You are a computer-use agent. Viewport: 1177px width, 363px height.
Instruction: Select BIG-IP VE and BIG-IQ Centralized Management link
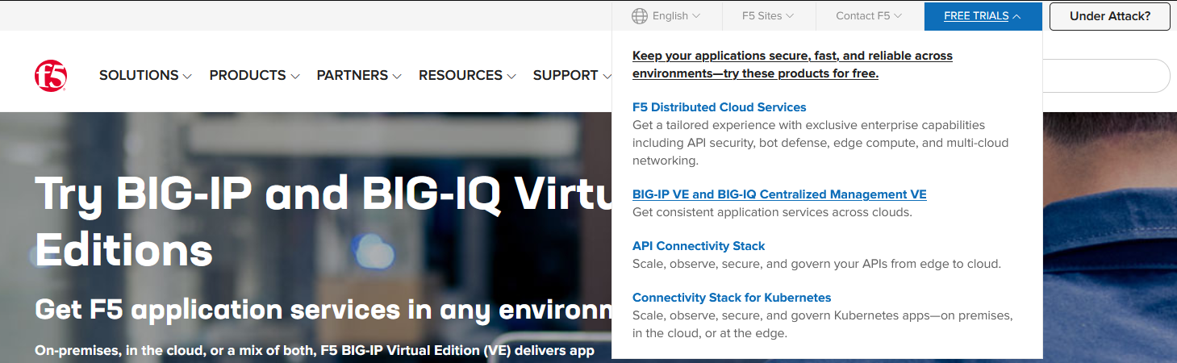[779, 194]
